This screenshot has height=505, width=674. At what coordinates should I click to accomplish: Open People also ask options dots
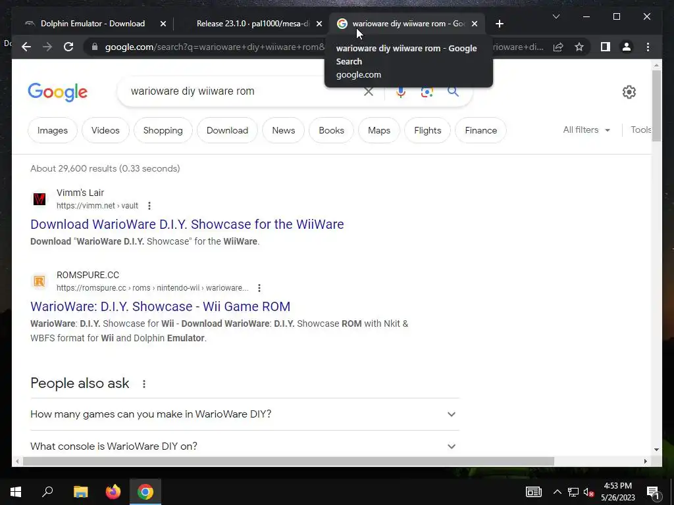pos(144,383)
